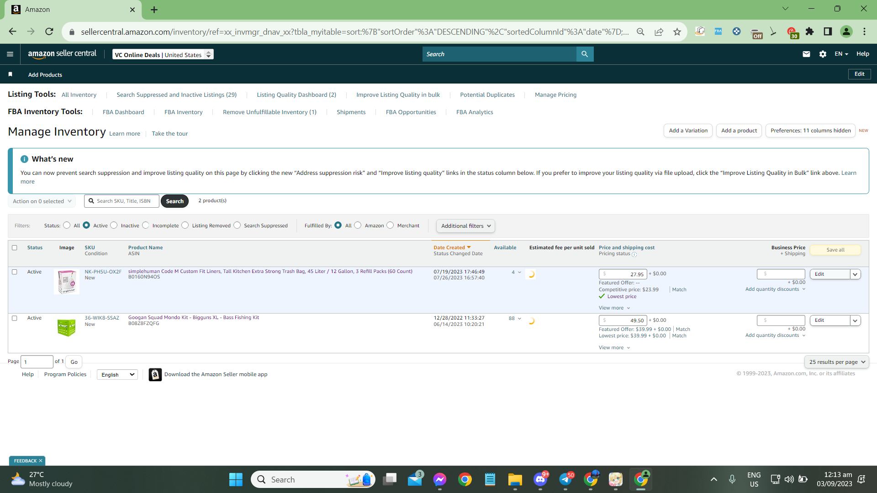Open the Action on 0 selected dropdown
877x493 pixels.
click(x=42, y=201)
